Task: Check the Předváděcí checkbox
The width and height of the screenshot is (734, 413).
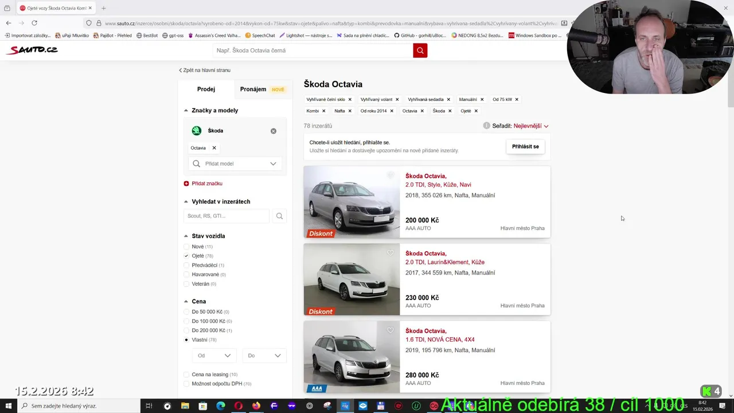Action: click(x=186, y=266)
